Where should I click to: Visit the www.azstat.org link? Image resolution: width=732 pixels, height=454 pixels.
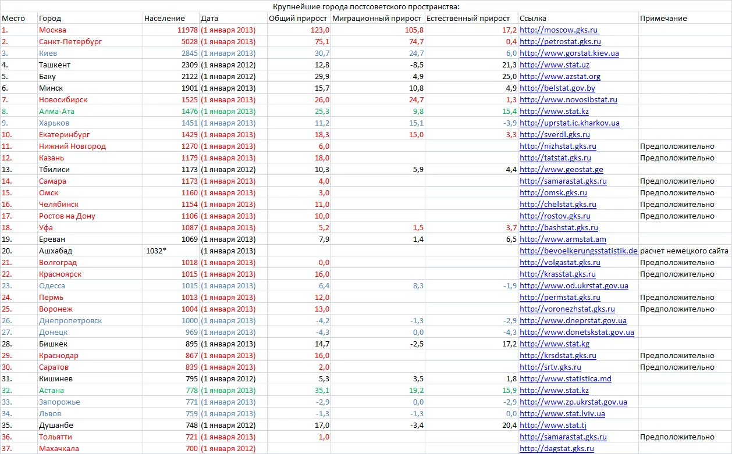(560, 76)
